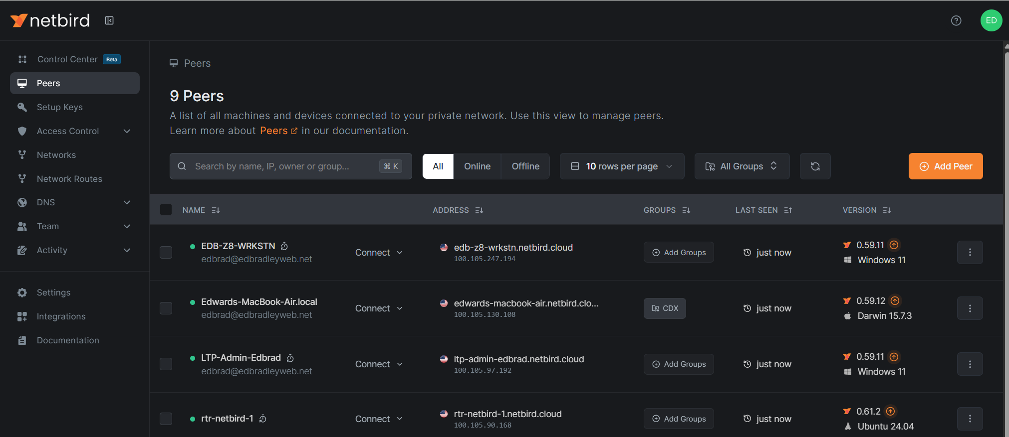This screenshot has height=437, width=1009.
Task: Open three-dot menu for EDB-Z8-WRKSTN
Action: pyautogui.click(x=969, y=253)
